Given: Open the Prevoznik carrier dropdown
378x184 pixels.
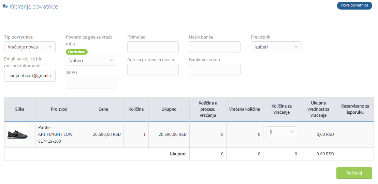Looking at the screenshot, I should click(276, 47).
